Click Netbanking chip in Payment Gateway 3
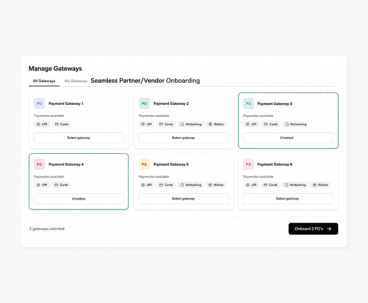Screen dimensions: 368x303 [296, 124]
